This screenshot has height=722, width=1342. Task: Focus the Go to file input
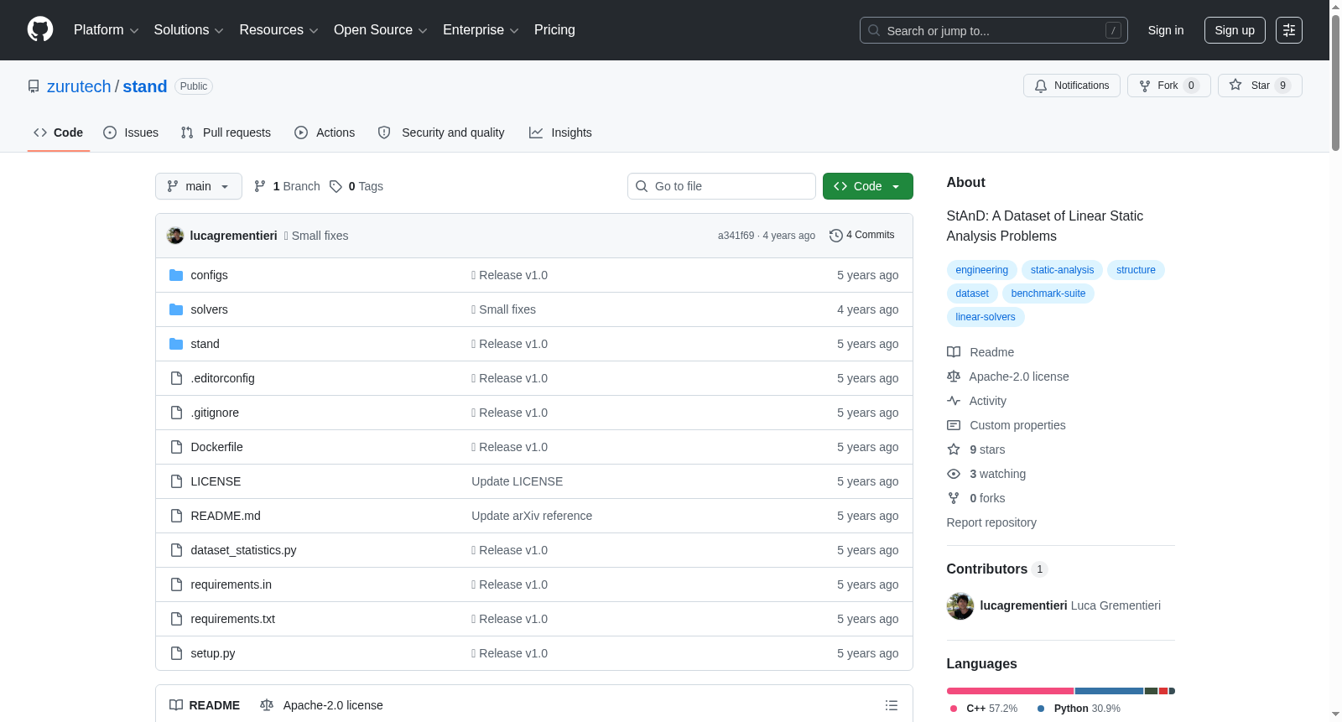click(x=721, y=186)
